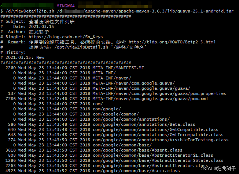Open the https://blog.csdn.net/Sn_Keys link

click(66, 37)
